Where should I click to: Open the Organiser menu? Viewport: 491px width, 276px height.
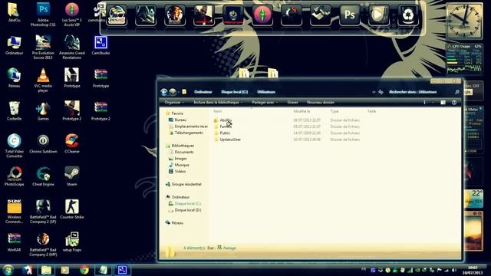(174, 102)
